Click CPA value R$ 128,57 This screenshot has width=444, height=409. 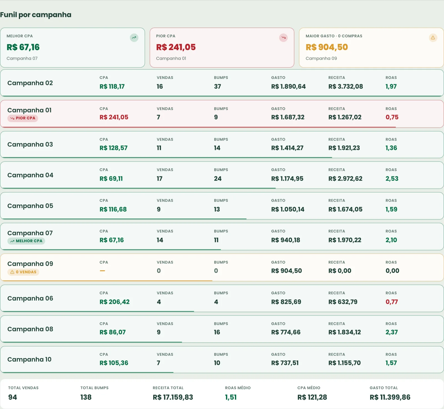tap(113, 148)
